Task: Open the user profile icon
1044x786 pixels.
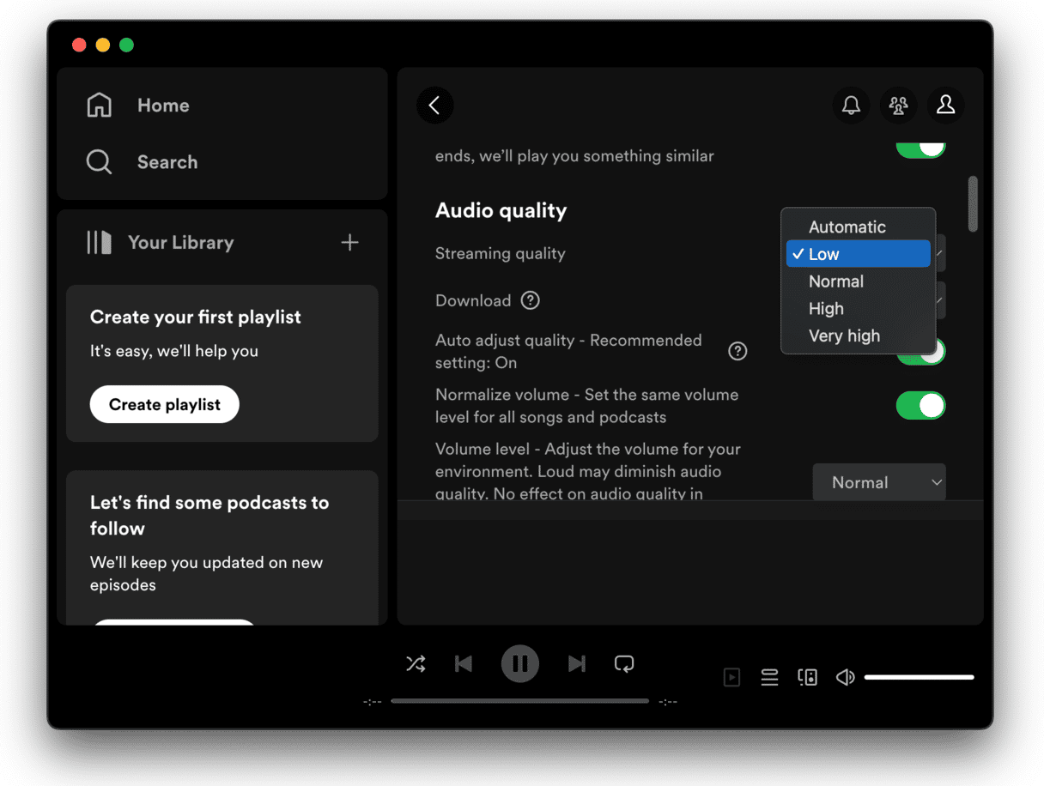Action: [945, 106]
